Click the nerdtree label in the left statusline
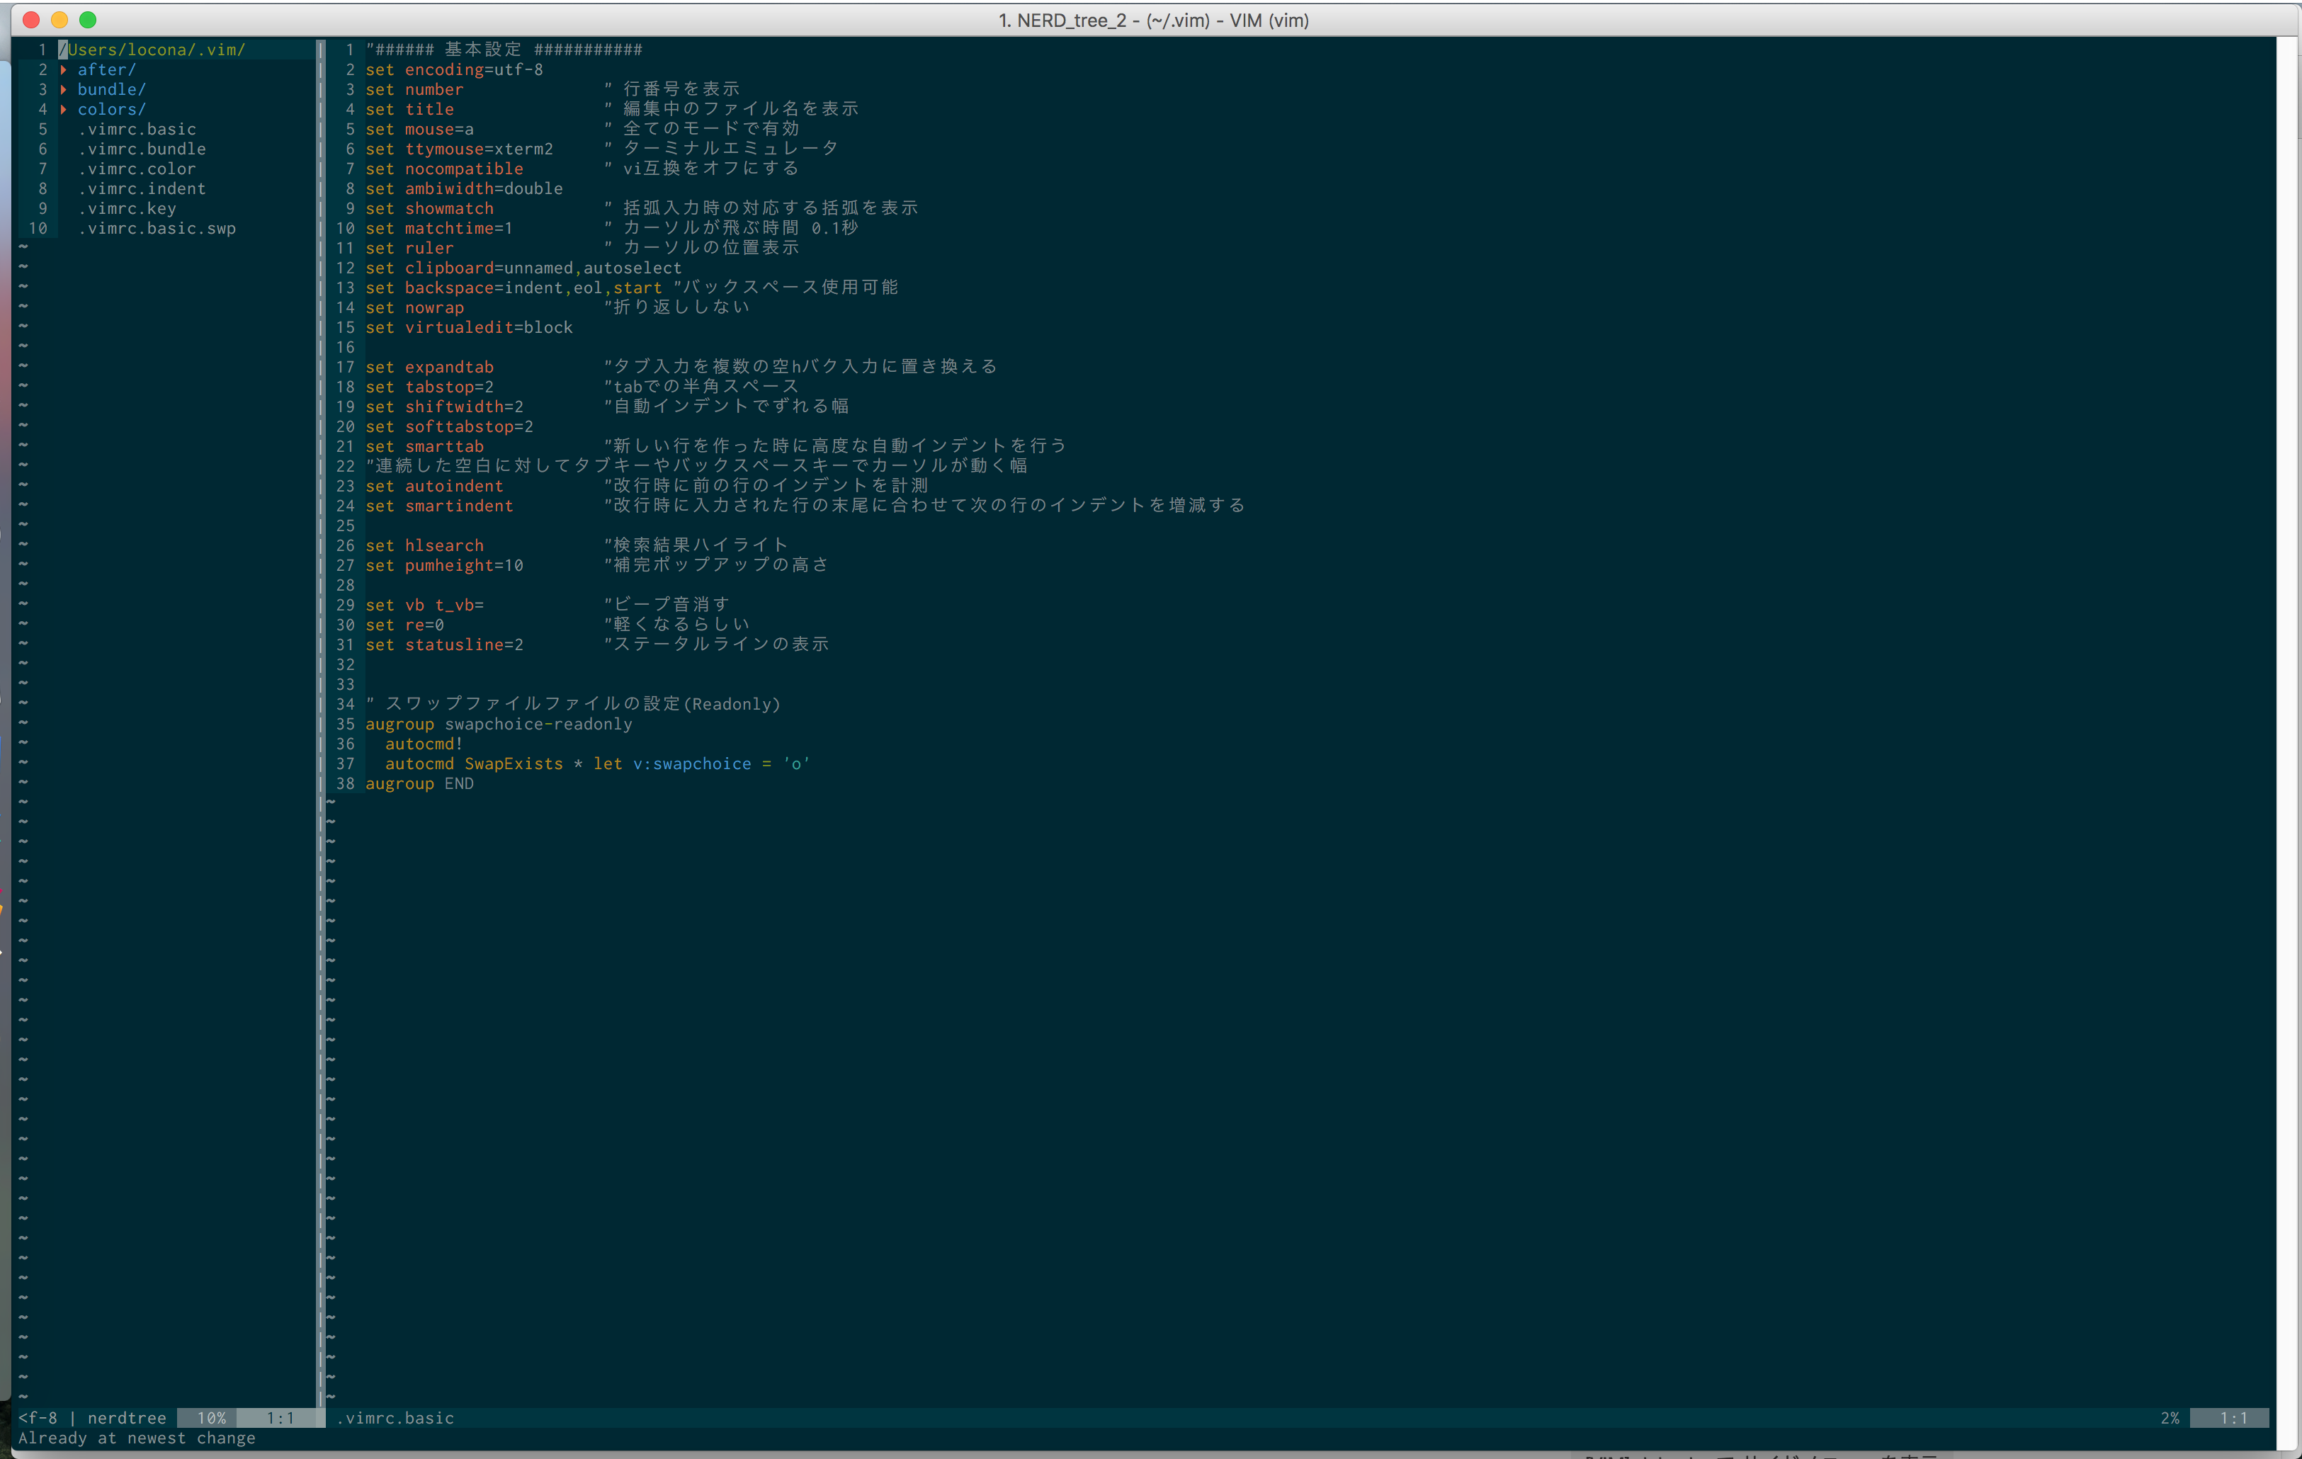The height and width of the screenshot is (1459, 2302). coord(127,1418)
